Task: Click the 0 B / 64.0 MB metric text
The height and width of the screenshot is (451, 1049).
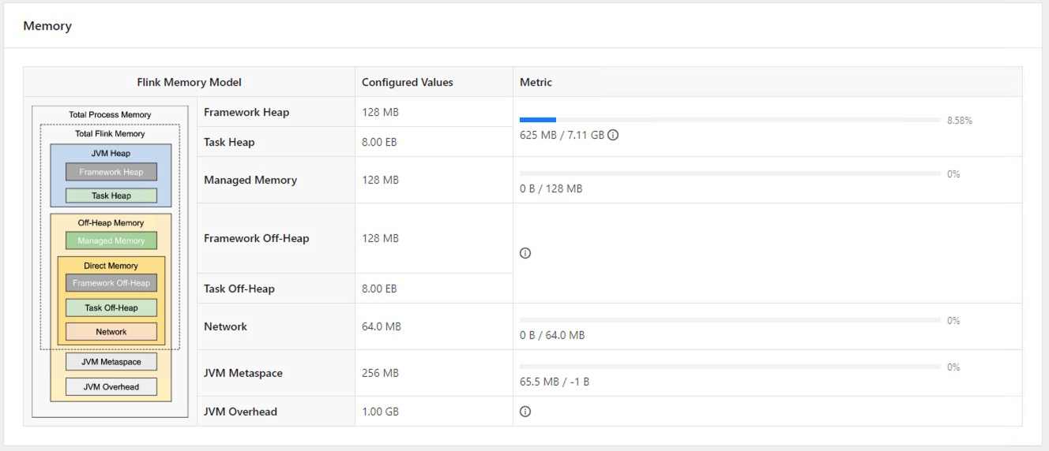Action: click(552, 335)
